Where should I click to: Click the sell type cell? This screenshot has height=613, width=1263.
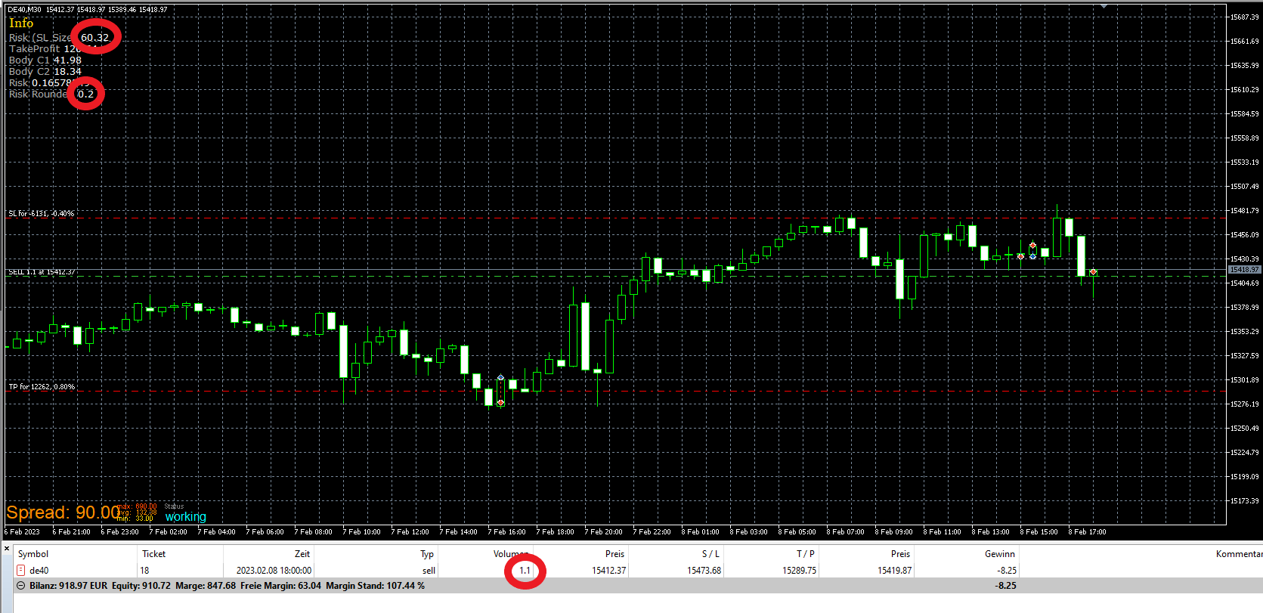pos(429,571)
